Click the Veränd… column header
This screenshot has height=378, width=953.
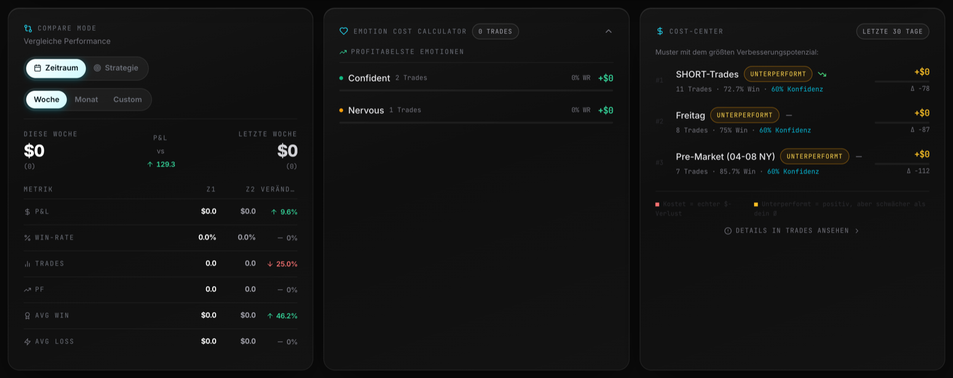click(278, 189)
